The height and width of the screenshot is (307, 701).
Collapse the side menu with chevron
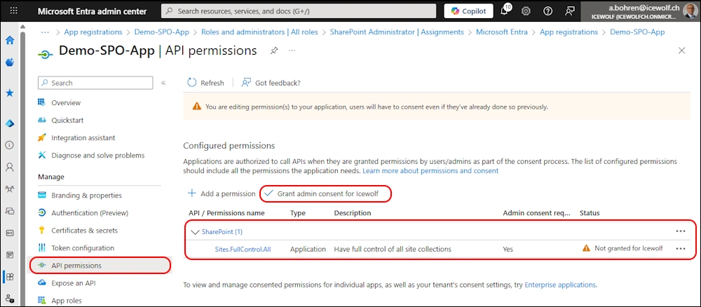(x=163, y=83)
